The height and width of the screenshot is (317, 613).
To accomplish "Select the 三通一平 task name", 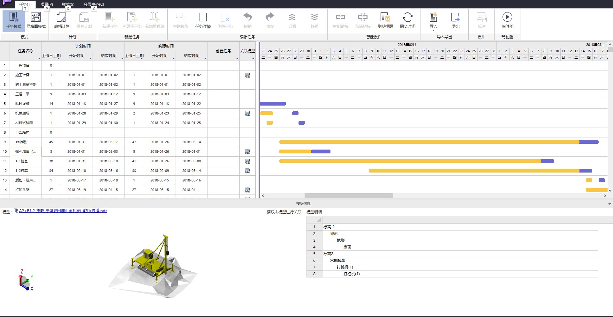I will [x=22, y=94].
